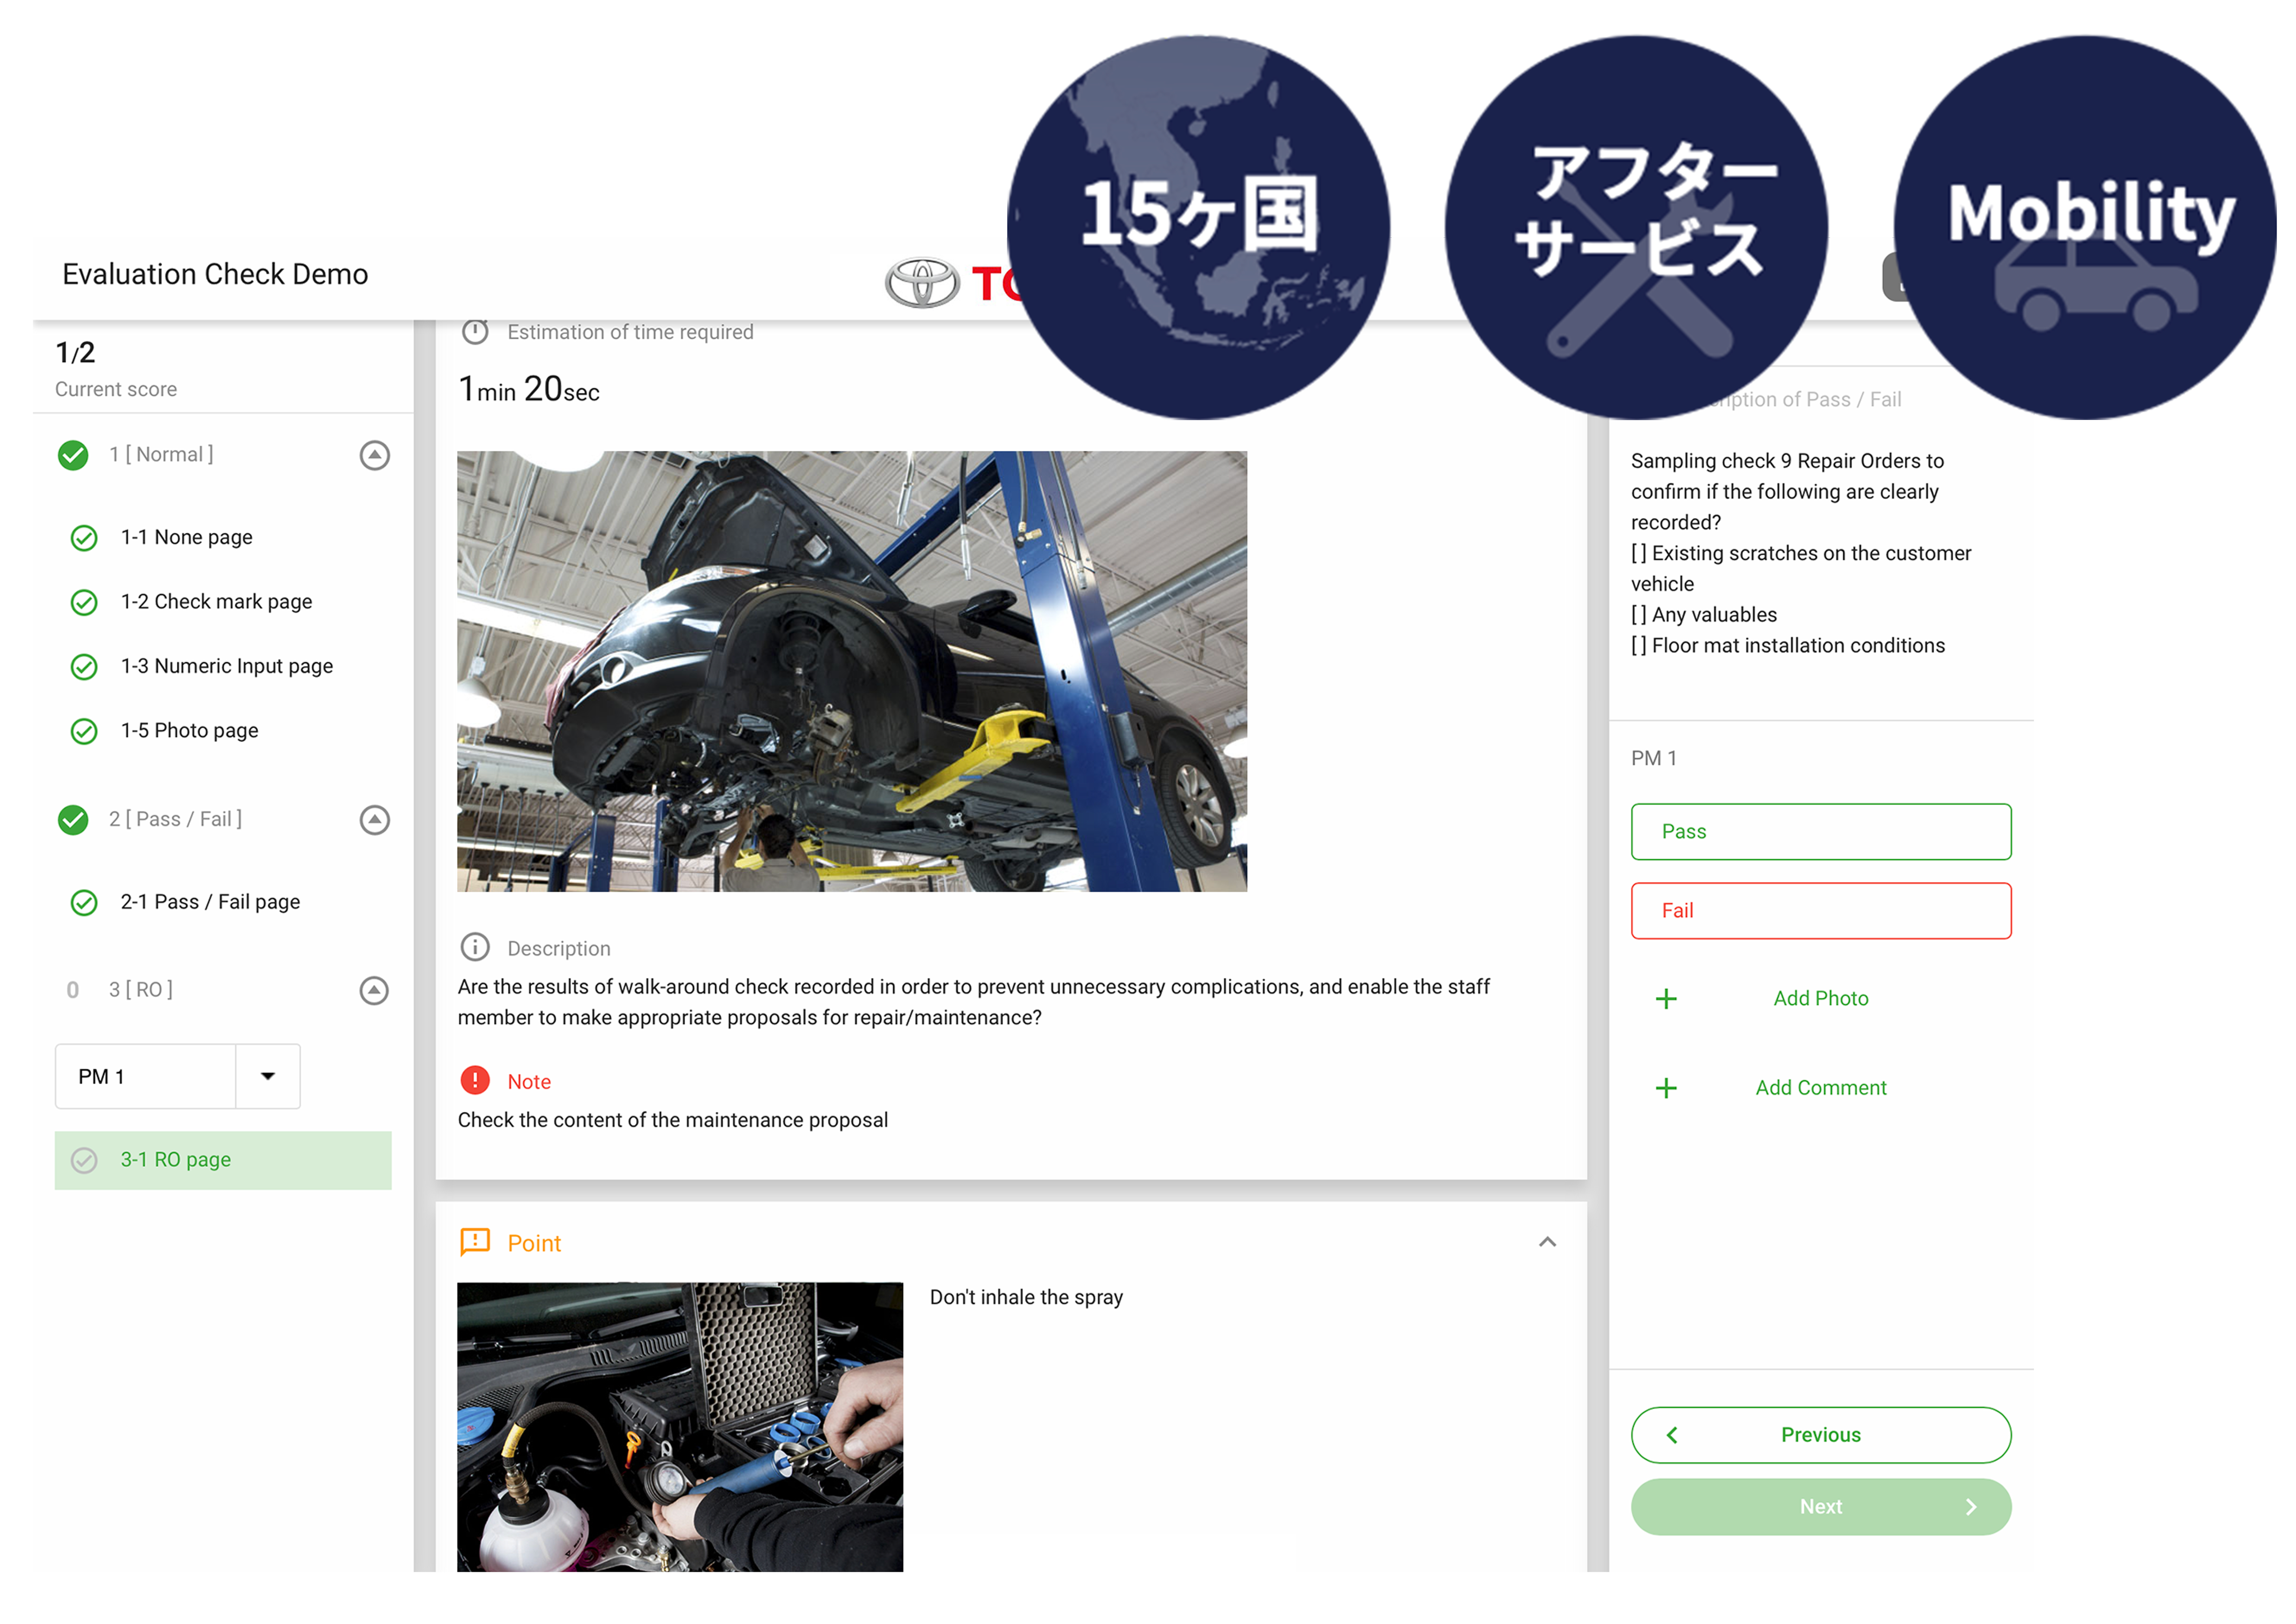The height and width of the screenshot is (1624, 2296).
Task: Click the info icon next to Description
Action: [475, 947]
